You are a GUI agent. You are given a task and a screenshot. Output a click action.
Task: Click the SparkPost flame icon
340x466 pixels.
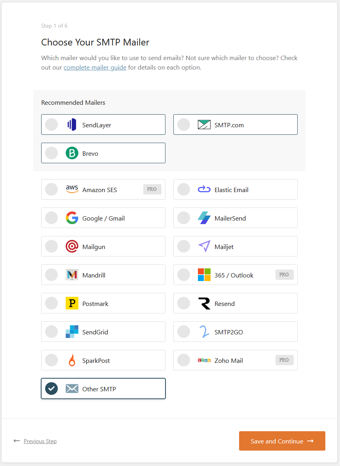(x=72, y=360)
